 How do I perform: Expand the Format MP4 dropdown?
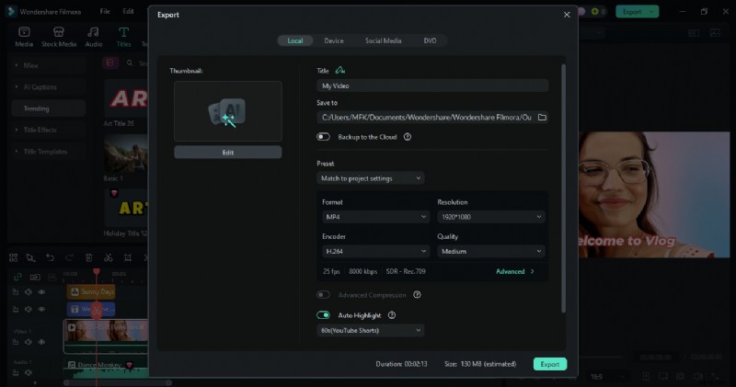(374, 217)
